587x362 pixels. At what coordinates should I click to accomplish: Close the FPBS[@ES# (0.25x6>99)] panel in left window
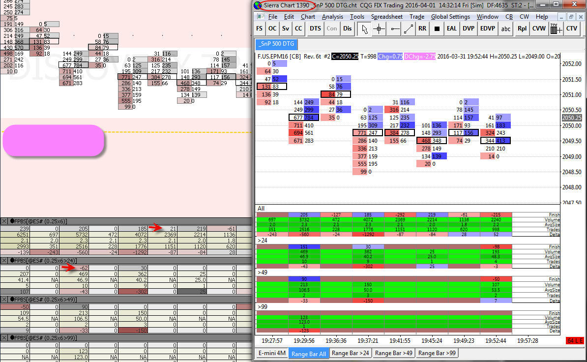click(4, 338)
